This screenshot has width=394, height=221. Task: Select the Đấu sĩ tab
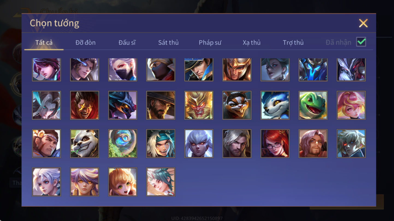(x=127, y=42)
